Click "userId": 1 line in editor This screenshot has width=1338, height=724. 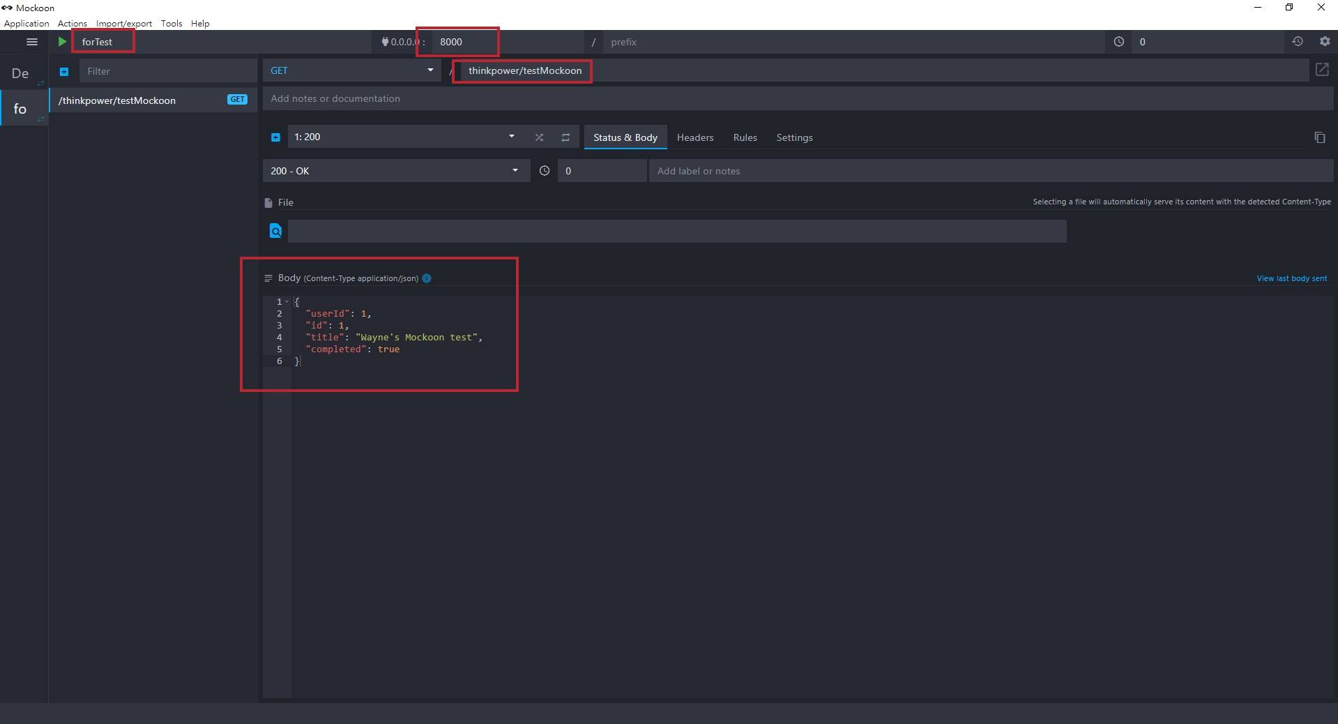[x=338, y=313]
